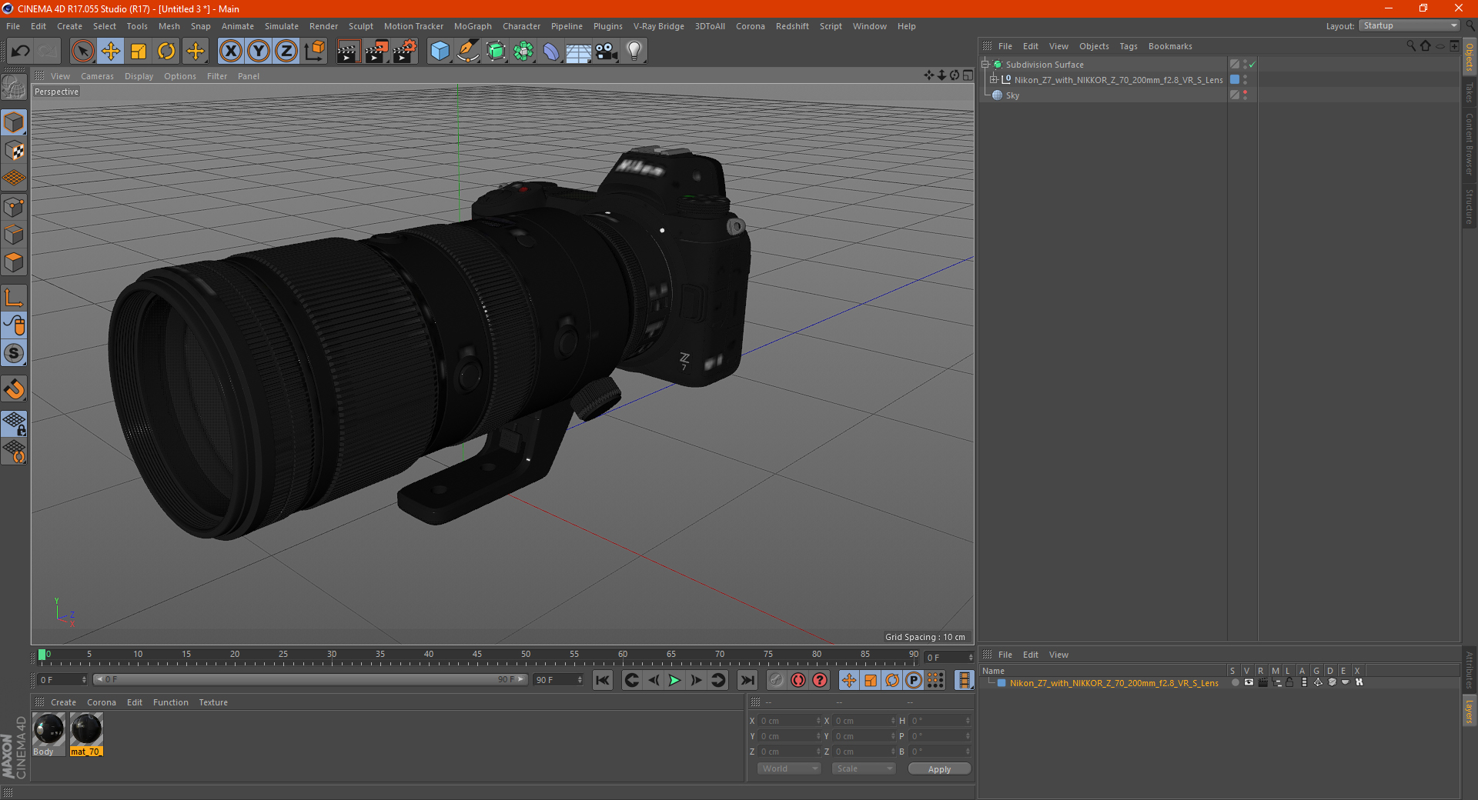1478x800 pixels.
Task: Open viewport Display menu
Action: tap(139, 76)
